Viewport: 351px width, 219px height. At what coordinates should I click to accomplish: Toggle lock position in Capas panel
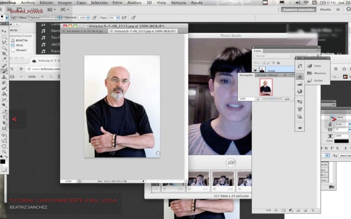(x=273, y=63)
